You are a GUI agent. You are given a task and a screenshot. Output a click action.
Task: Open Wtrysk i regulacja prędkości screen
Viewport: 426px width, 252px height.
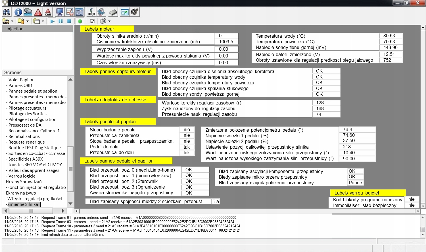pyautogui.click(x=35, y=199)
